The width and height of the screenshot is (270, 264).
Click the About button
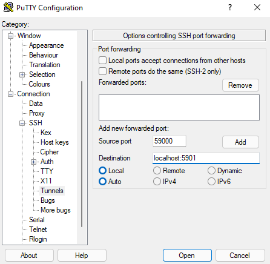point(29,256)
